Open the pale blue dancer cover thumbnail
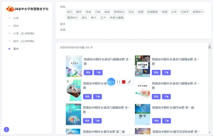213x136 pixels. click(74, 66)
